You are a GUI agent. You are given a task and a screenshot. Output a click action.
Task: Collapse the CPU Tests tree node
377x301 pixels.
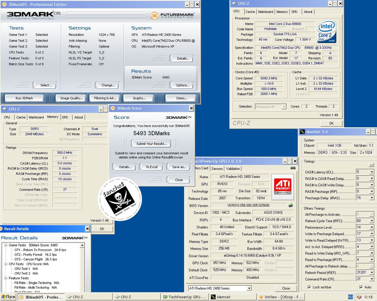click(6, 264)
